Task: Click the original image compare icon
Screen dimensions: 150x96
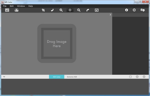Action: (x=96, y=10)
